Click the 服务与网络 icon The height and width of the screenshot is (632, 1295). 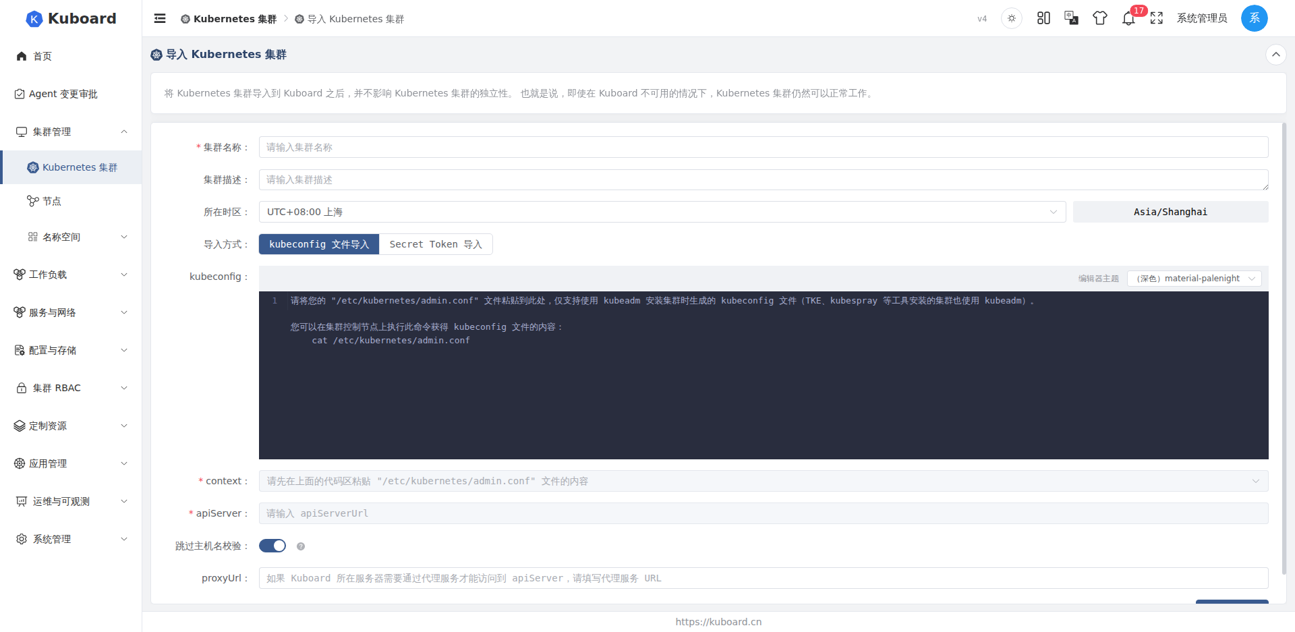(20, 312)
